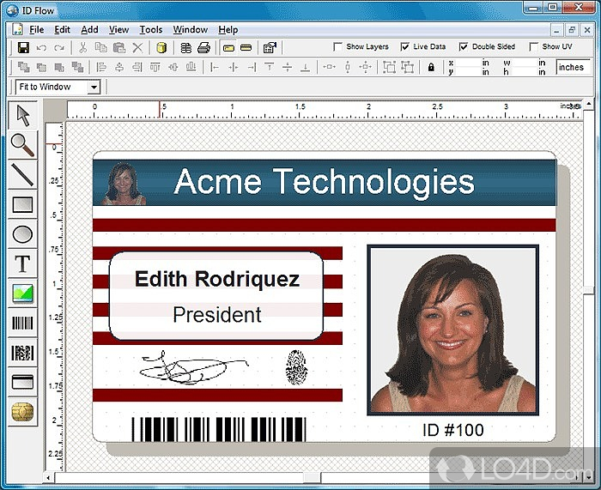Open the Edit menu
601x490 pixels.
click(x=62, y=29)
